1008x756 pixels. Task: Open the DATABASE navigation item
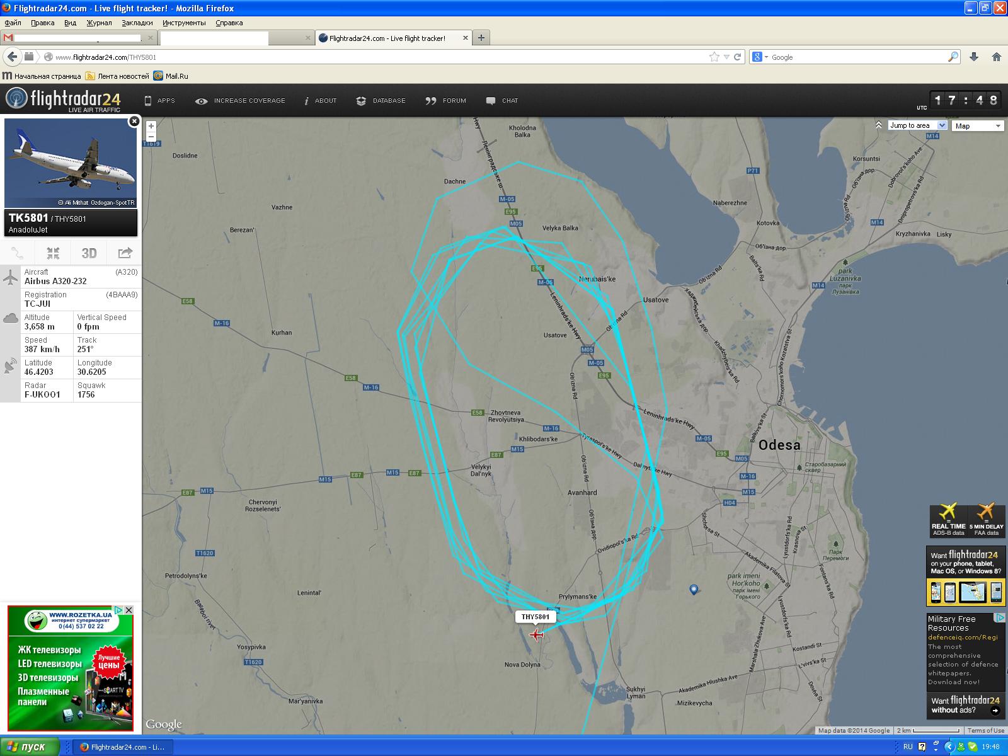pyautogui.click(x=381, y=101)
